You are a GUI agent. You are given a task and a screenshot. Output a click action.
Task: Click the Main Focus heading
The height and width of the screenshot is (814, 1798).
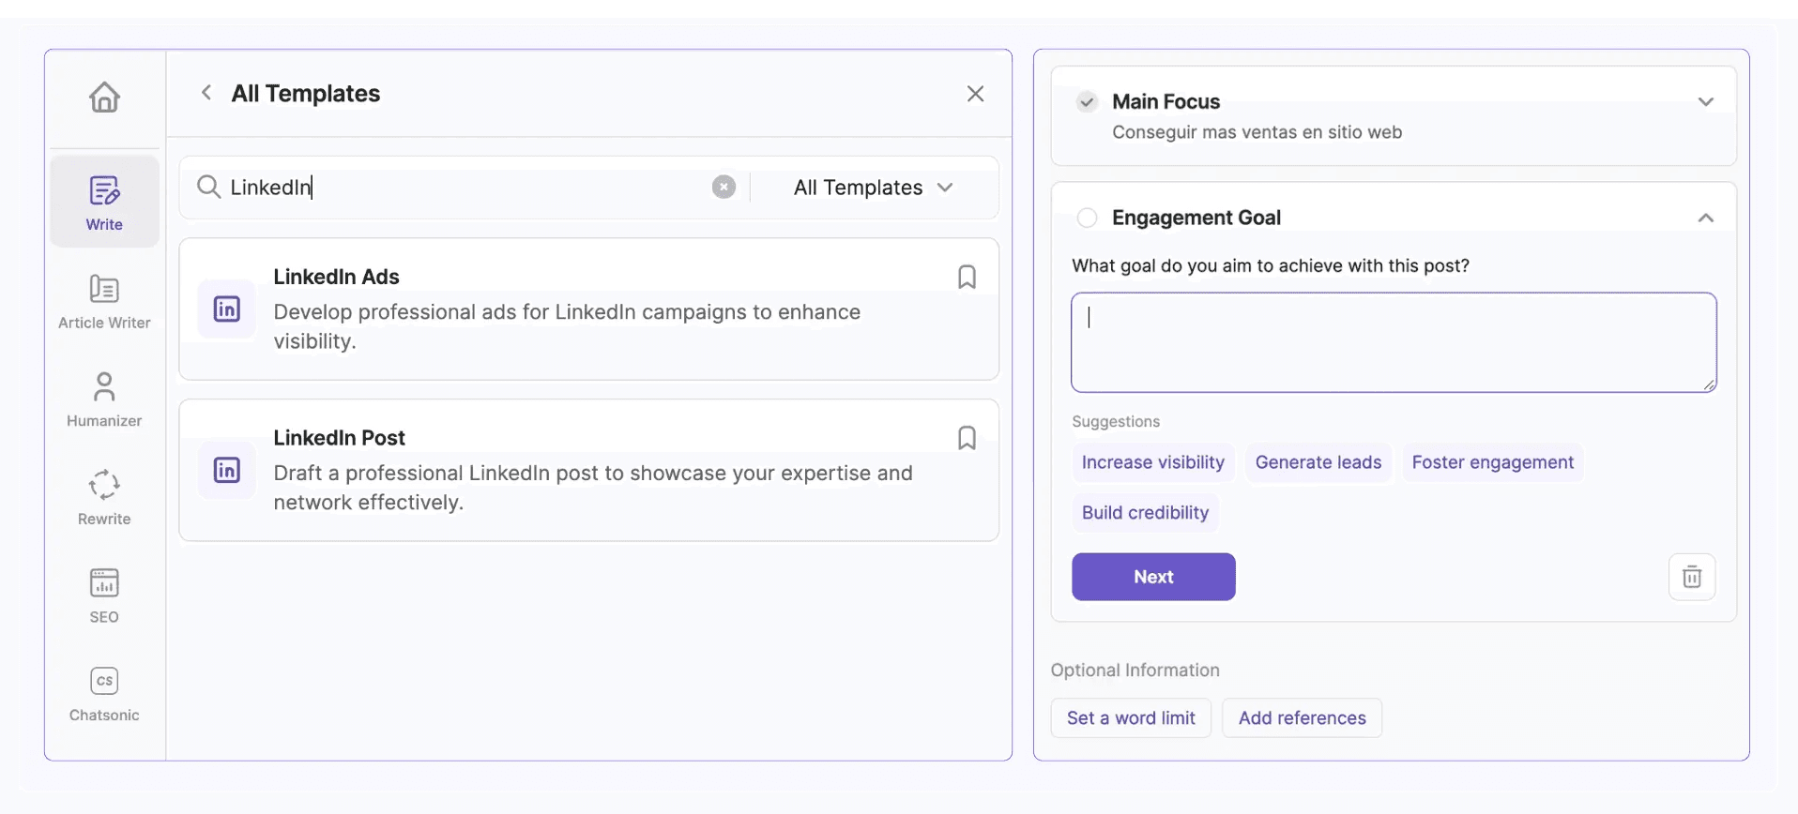[x=1166, y=101]
